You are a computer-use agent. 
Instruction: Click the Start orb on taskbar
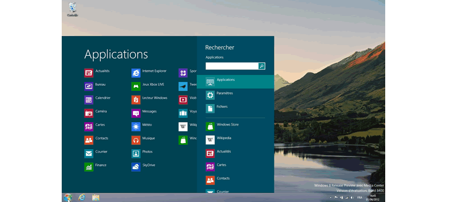(68, 198)
